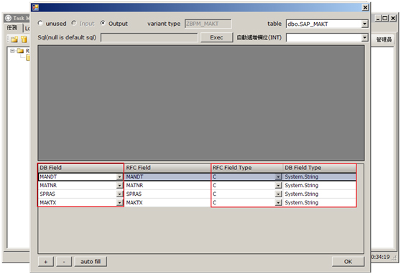This screenshot has height=274, width=401.
Task: Open the MATNR DB Field dropdown
Action: pyautogui.click(x=119, y=185)
